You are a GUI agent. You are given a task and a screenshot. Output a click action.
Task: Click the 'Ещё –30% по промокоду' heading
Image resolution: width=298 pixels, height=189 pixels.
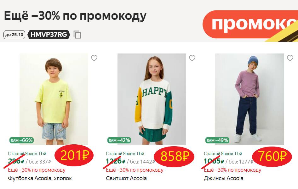75,16
